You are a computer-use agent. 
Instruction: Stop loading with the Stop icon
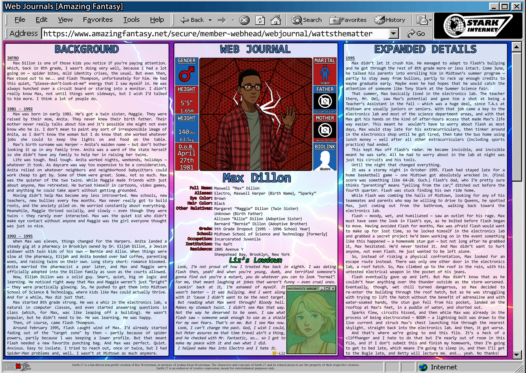coord(244,20)
